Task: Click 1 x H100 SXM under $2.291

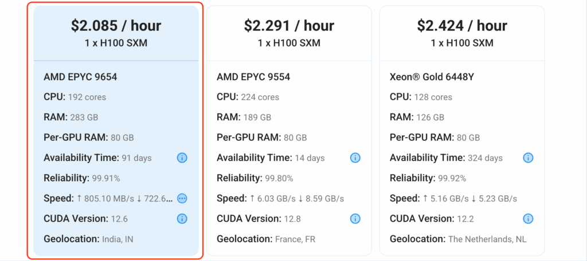Action: tap(289, 43)
